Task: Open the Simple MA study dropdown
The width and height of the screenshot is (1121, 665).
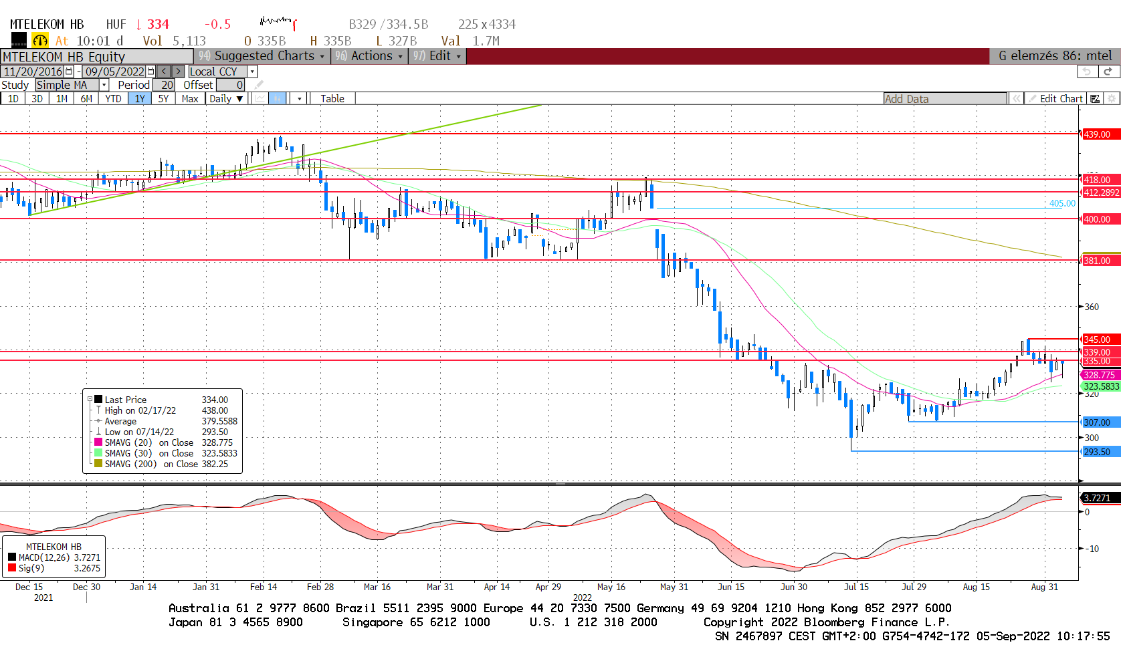Action: point(104,85)
